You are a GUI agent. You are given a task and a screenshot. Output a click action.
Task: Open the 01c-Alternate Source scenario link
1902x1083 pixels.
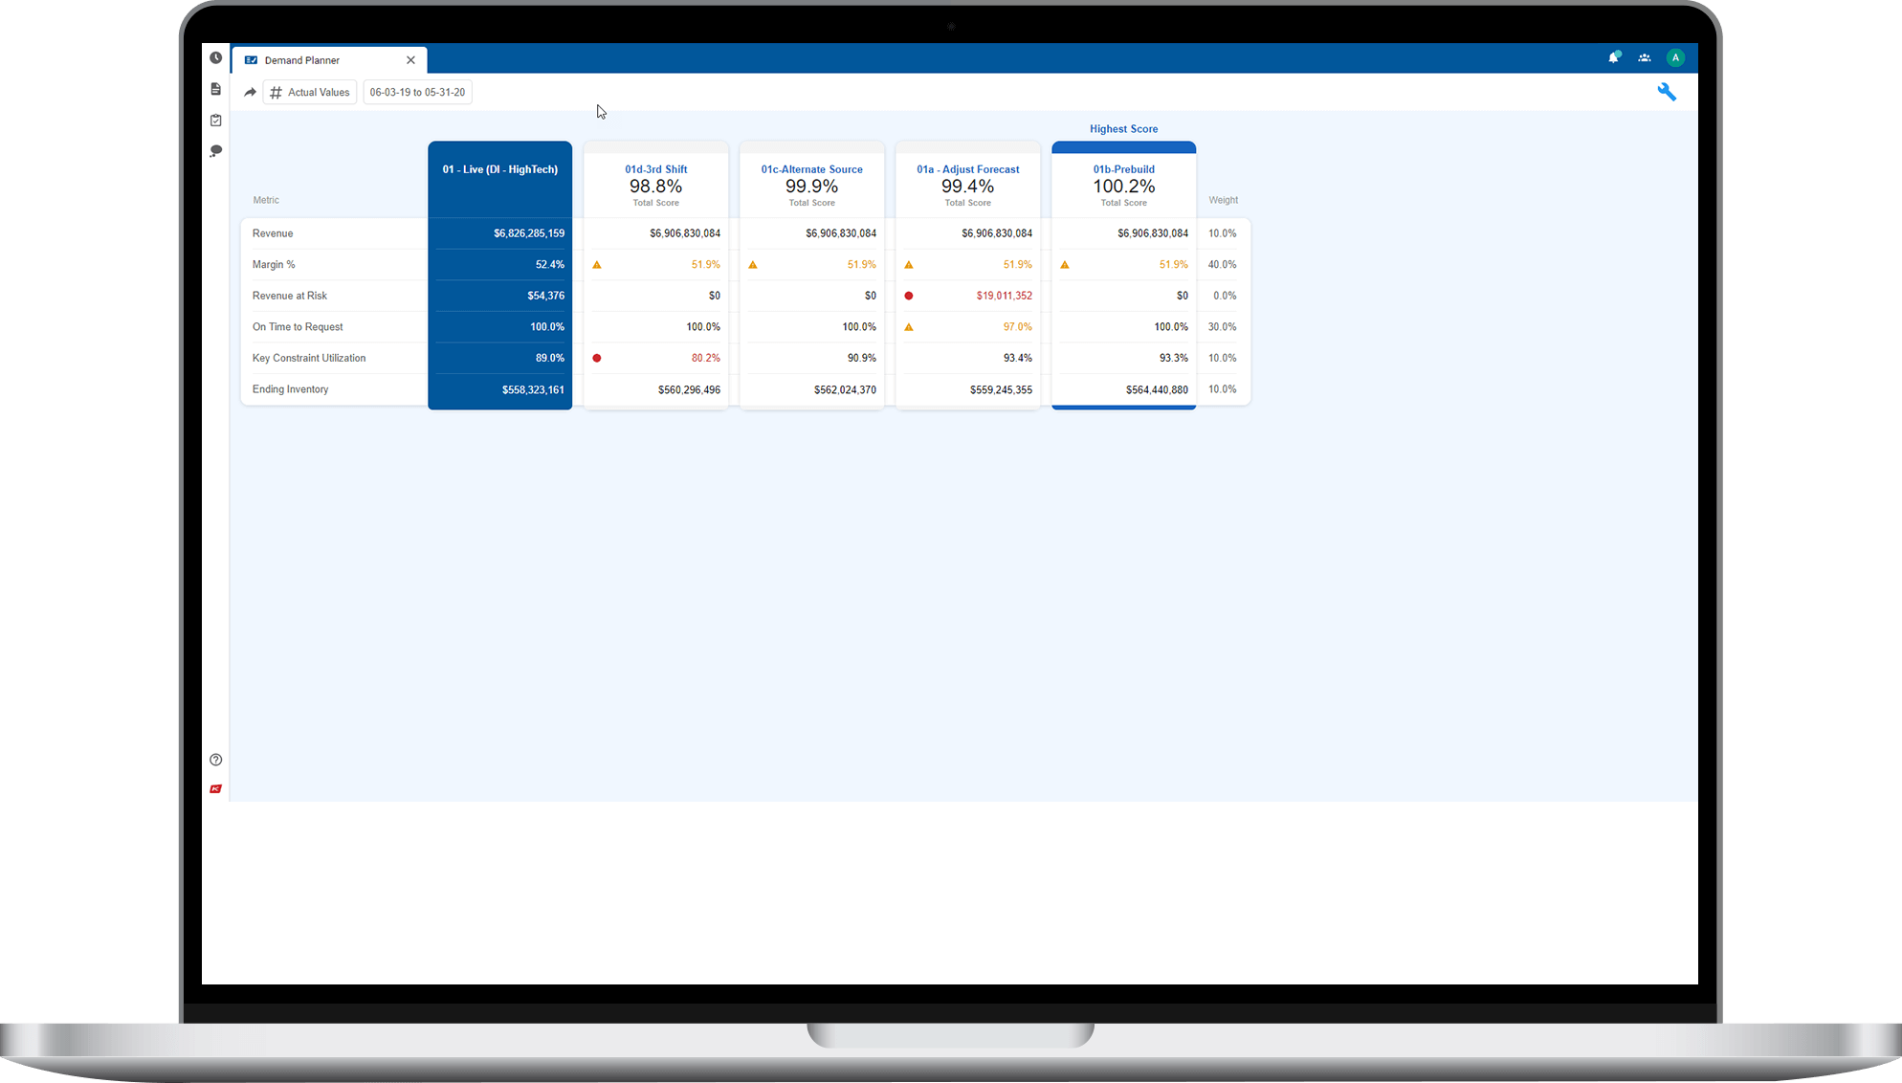[812, 169]
